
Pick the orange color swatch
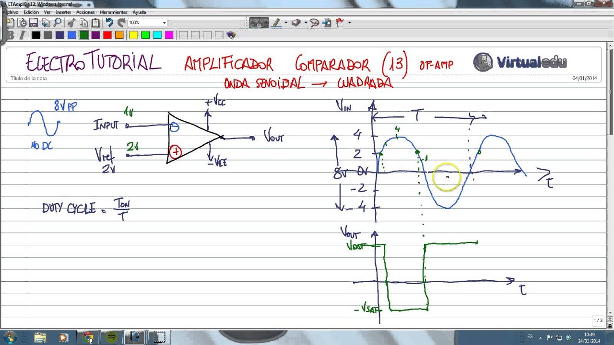119,35
